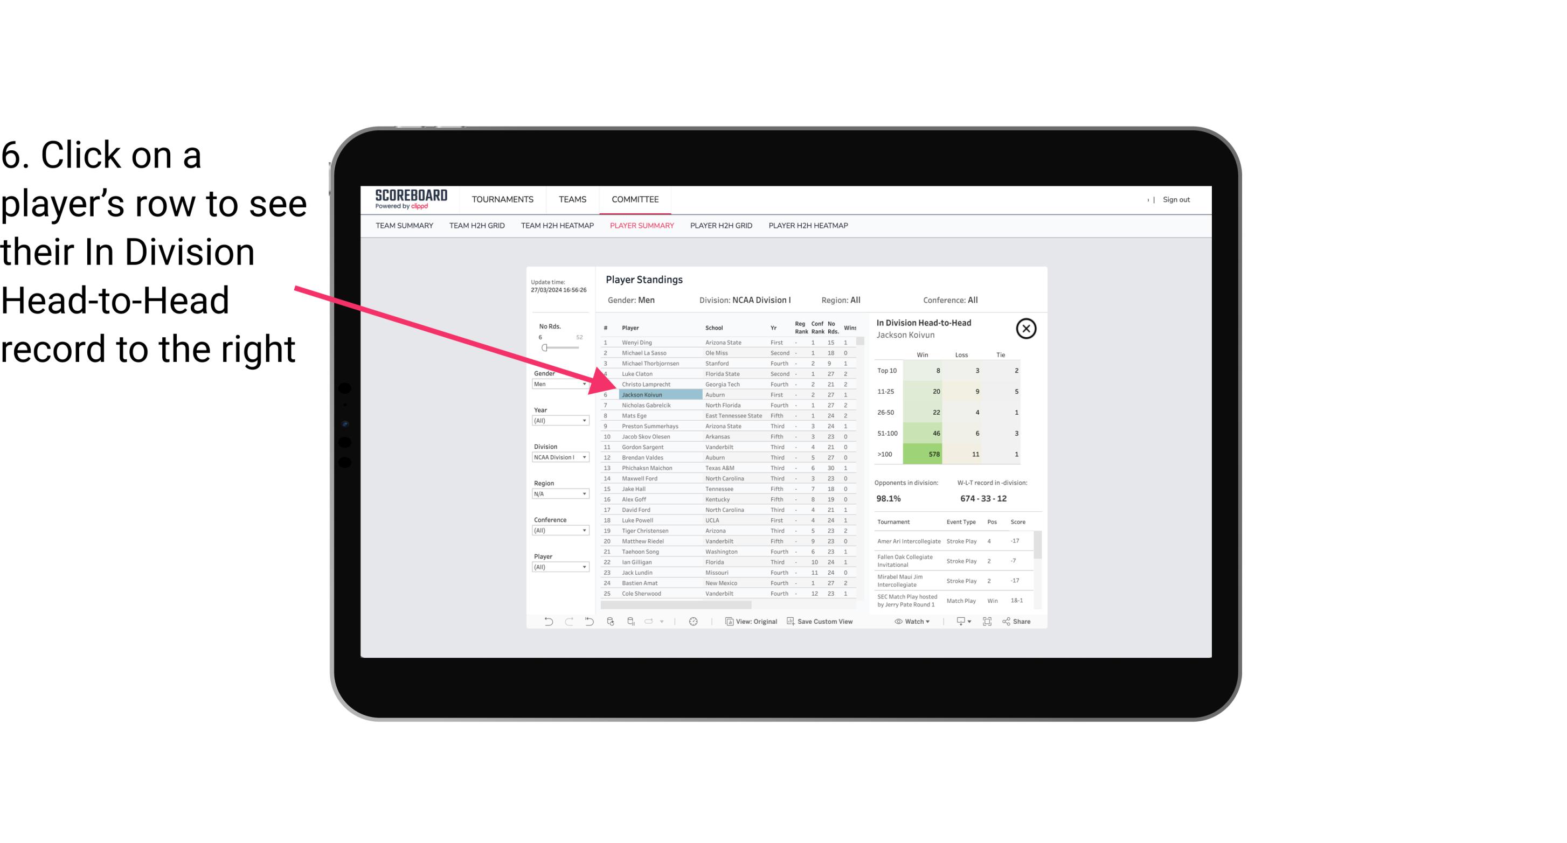1567x843 pixels.
Task: Drag the No Rounds range slider
Action: point(544,348)
